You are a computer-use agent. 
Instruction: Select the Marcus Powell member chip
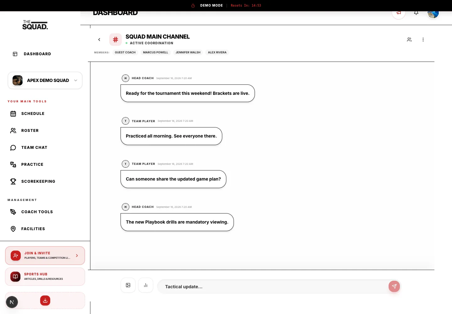[156, 52]
